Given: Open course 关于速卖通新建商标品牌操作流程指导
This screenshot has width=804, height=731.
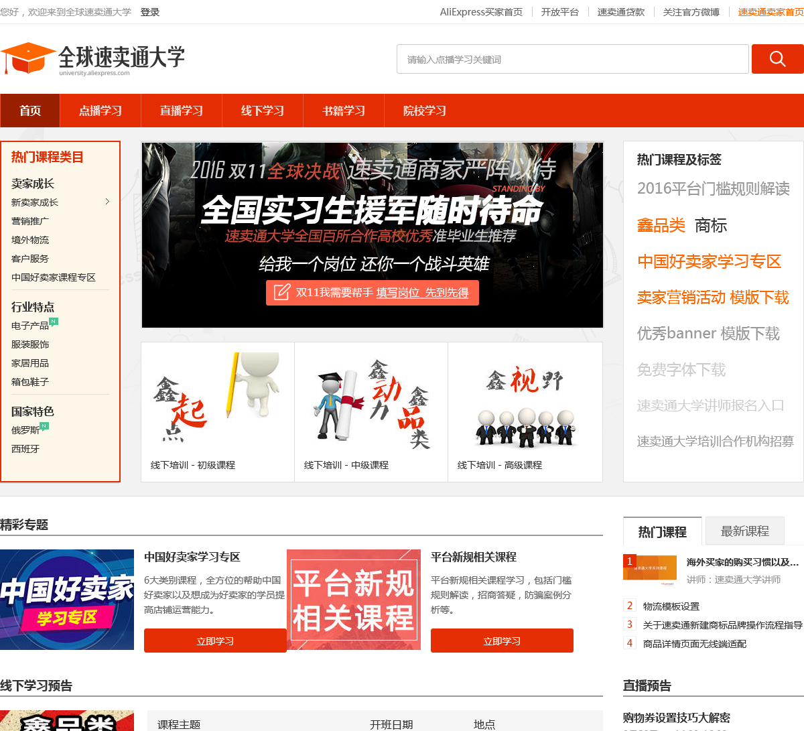Looking at the screenshot, I should pyautogui.click(x=723, y=625).
